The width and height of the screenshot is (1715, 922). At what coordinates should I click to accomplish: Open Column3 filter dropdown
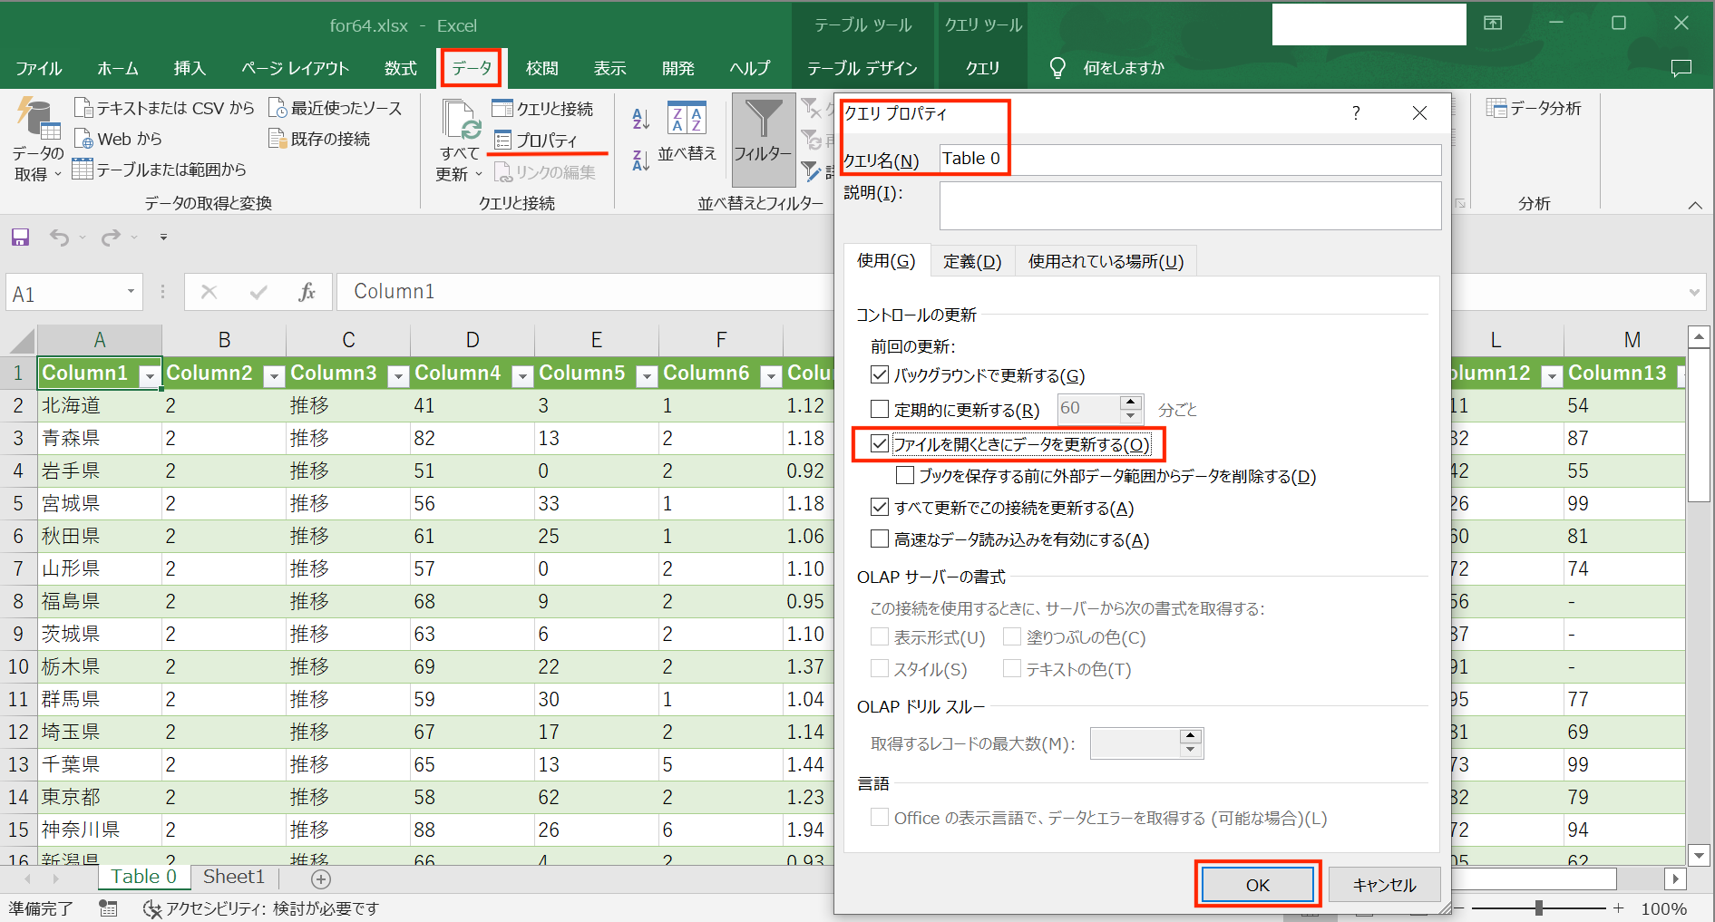point(398,376)
